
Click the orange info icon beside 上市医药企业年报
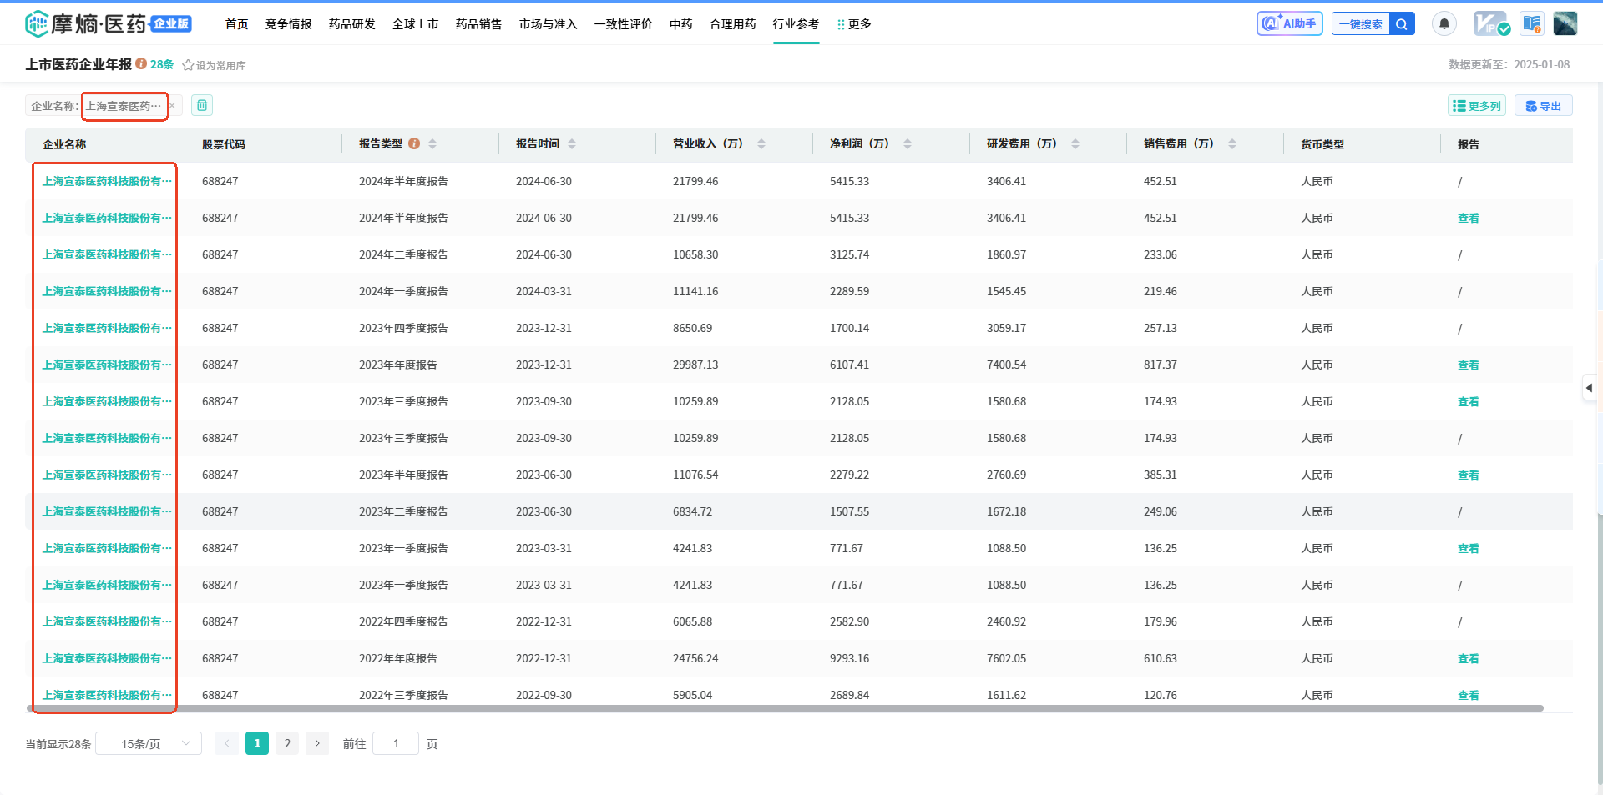pos(141,63)
